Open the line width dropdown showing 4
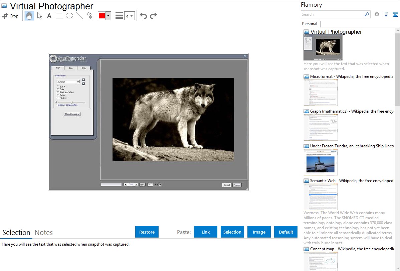This screenshot has width=400, height=271. (x=130, y=16)
